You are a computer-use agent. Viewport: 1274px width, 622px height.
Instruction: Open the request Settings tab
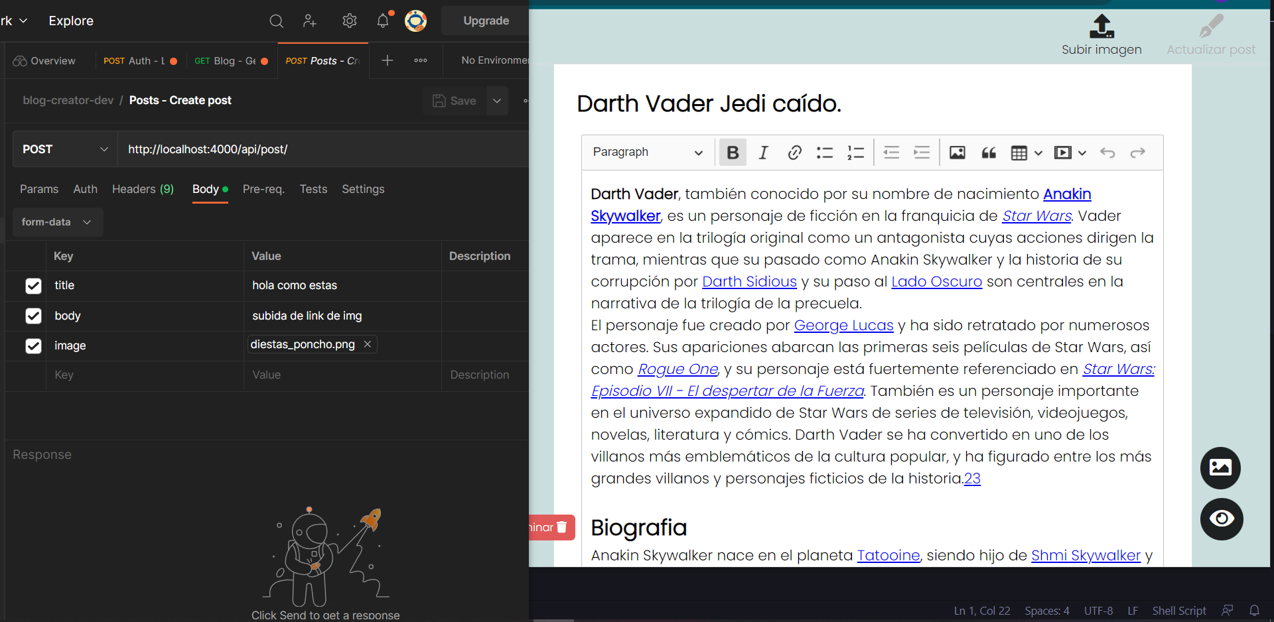[363, 189]
